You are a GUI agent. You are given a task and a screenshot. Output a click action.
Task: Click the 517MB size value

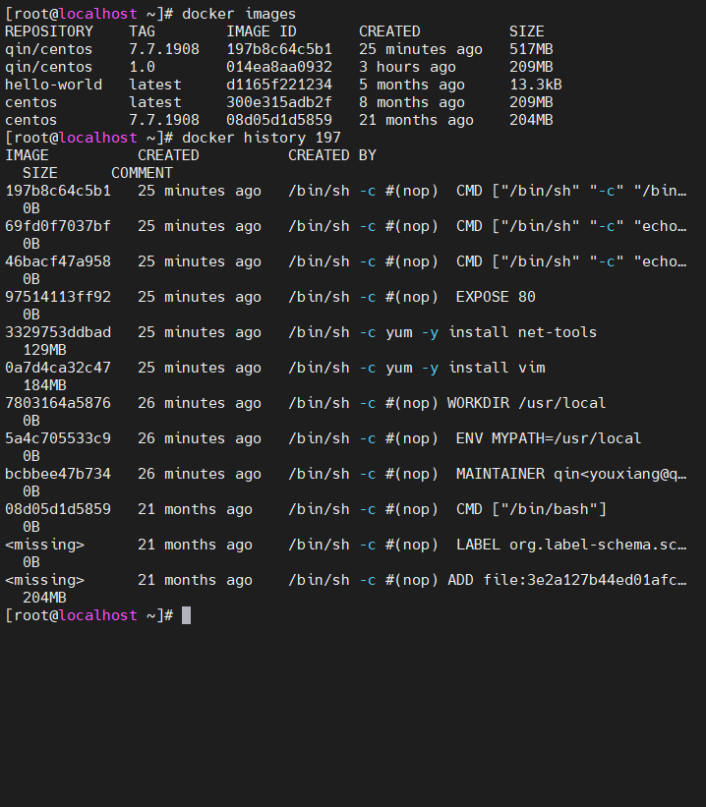531,49
